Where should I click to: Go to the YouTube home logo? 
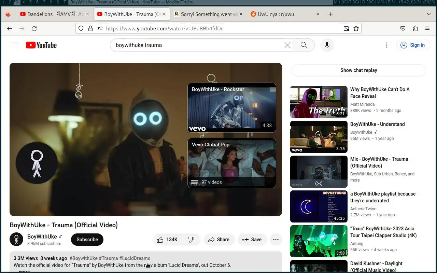click(x=41, y=45)
